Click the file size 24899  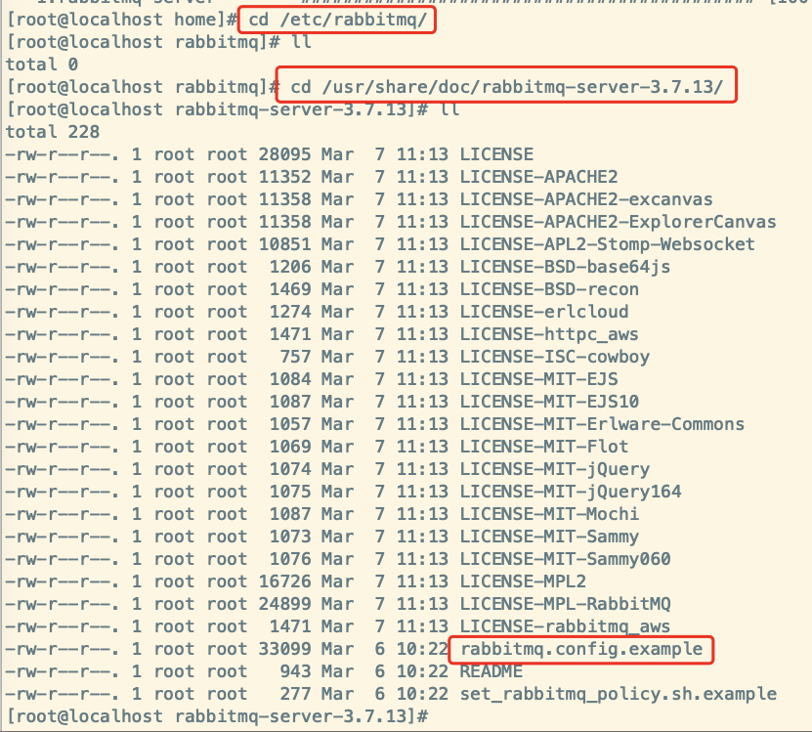284,604
